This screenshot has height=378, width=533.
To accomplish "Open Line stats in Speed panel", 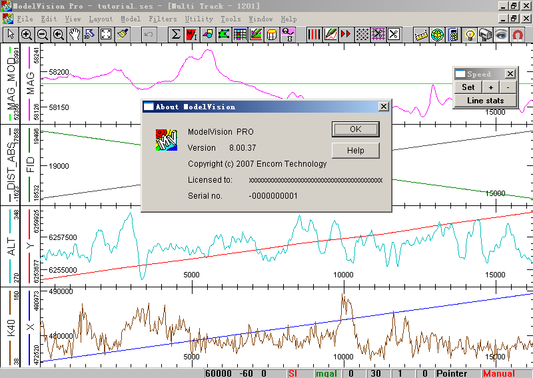I will [x=486, y=101].
